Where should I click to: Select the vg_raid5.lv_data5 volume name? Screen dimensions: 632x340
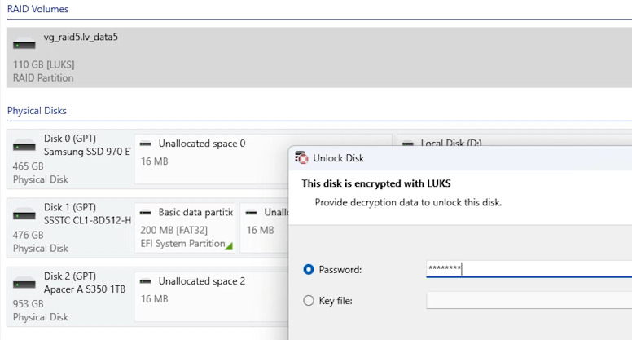pos(81,38)
